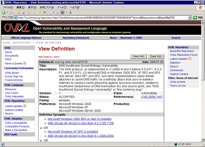Open 'AND dnsapi.dll version is less than 5.0.2195.7158'
The width and height of the screenshot is (205, 147).
pos(80,123)
